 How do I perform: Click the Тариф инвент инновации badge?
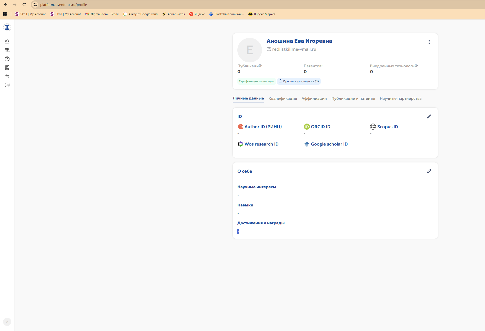point(257,82)
